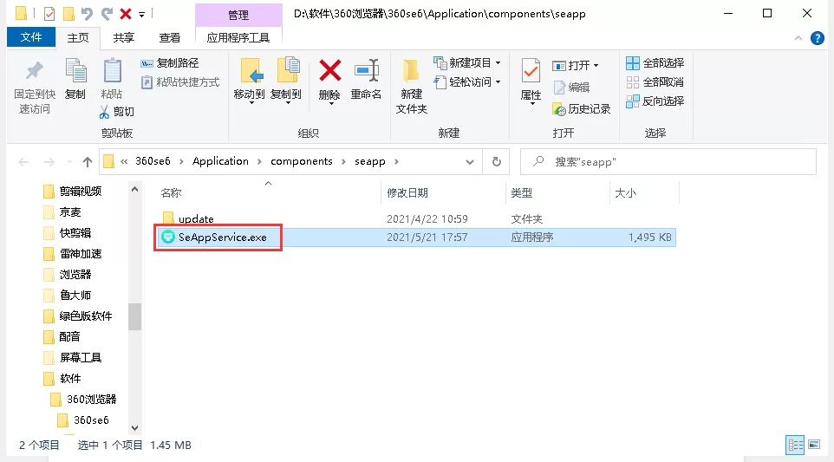Open Application Tools (应用程序工具) tab
The width and height of the screenshot is (834, 462).
coord(238,38)
